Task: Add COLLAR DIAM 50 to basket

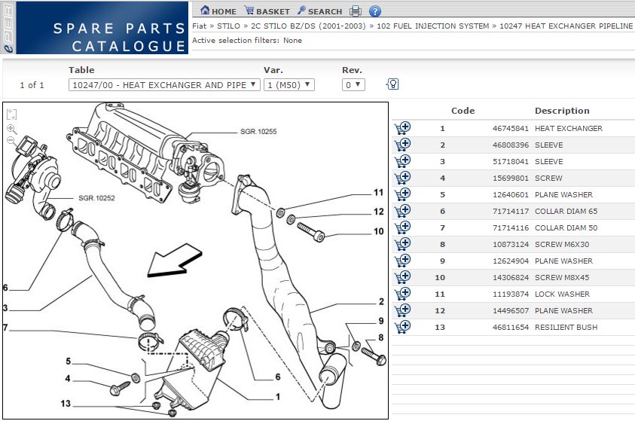Action: point(402,228)
